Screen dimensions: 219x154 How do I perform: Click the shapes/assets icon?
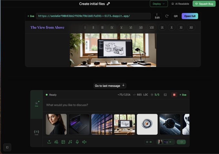[x=56, y=142]
